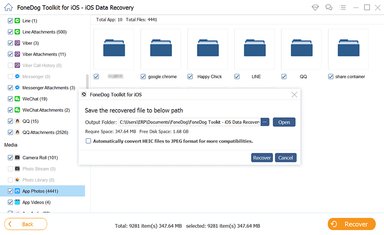Image resolution: width=384 pixels, height=235 pixels.
Task: Open the diamond premium icon in title bar
Action: pos(315,8)
